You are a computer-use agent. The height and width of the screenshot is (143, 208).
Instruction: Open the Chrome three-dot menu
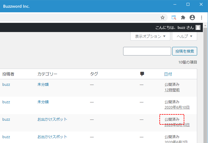(x=201, y=17)
